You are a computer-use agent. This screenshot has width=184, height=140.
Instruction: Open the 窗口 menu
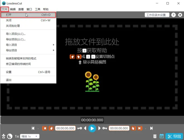(x=29, y=9)
